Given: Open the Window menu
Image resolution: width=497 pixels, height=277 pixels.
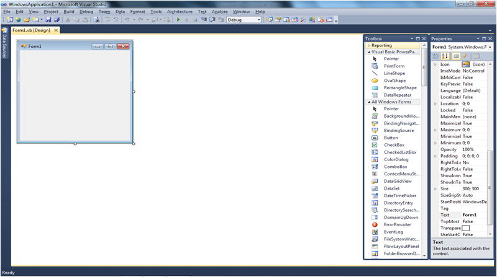Looking at the screenshot, I should click(x=242, y=11).
